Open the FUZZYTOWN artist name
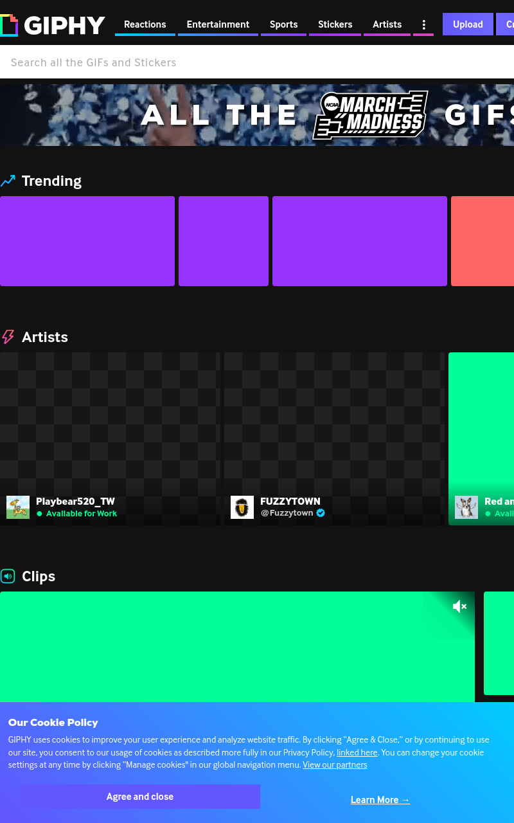Screen dimensions: 514x823 (290, 502)
